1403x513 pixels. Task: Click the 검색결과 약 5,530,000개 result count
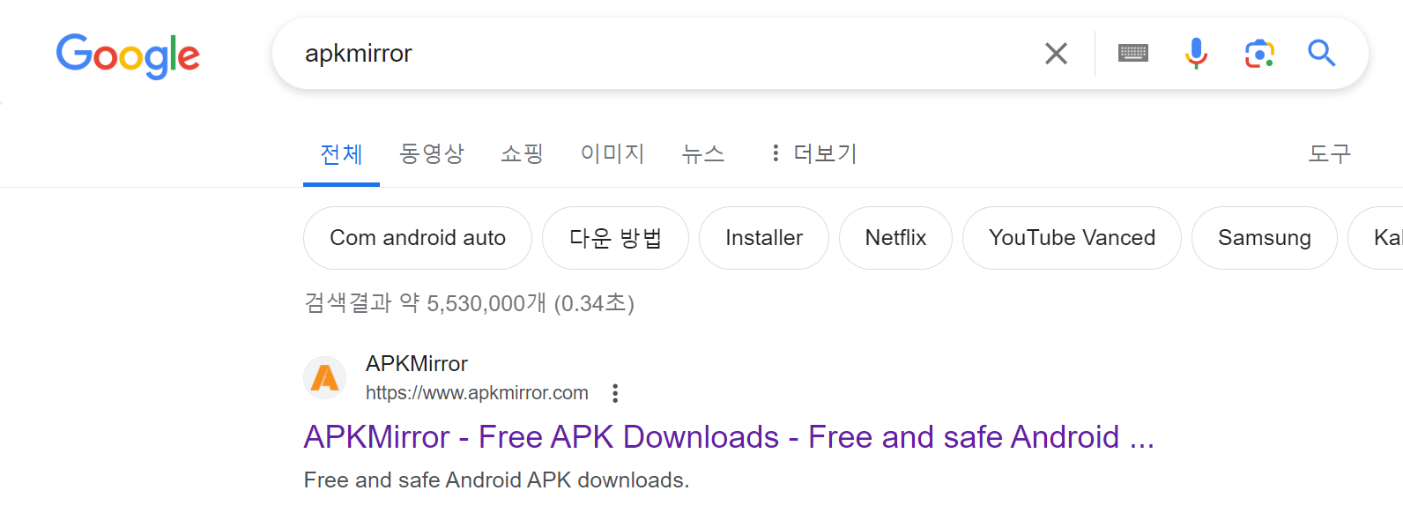469,303
